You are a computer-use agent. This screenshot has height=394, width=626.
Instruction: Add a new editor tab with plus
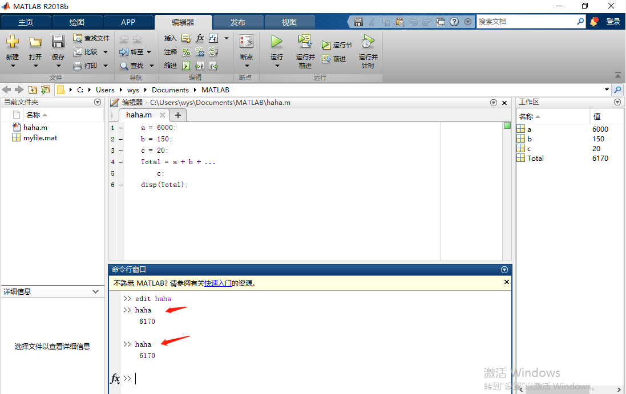pyautogui.click(x=178, y=115)
